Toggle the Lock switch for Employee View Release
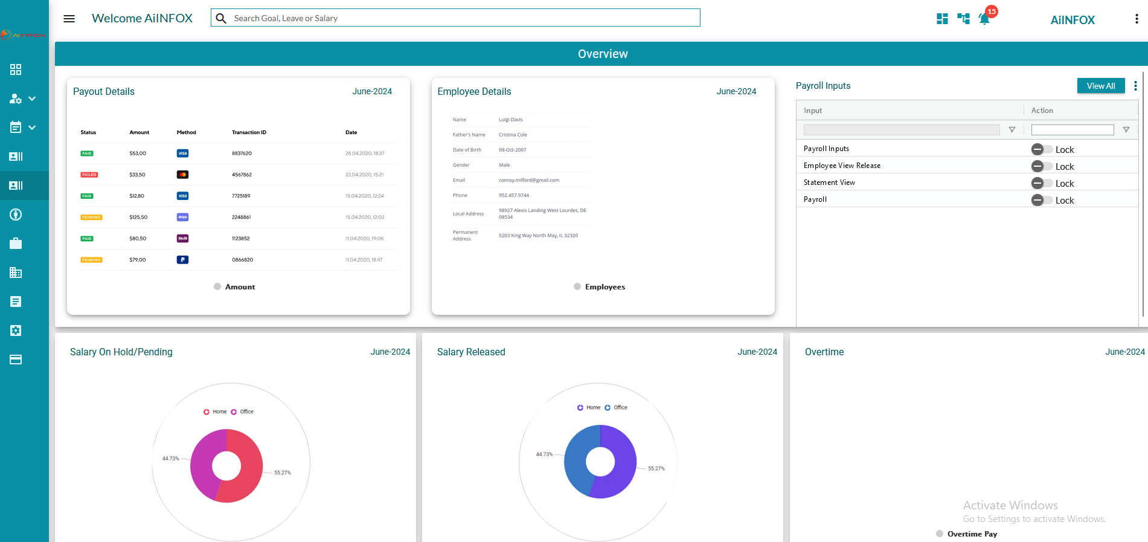Screen dimensions: 1148x542 [1041, 166]
